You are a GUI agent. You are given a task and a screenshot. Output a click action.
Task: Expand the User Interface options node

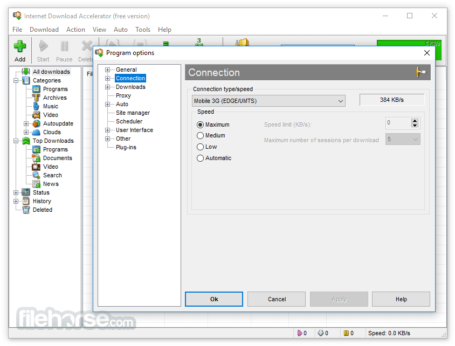tap(107, 130)
